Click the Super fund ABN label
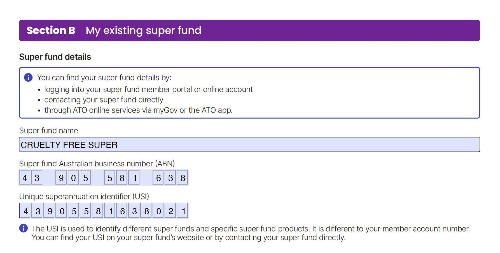This screenshot has width=500, height=253. (x=97, y=164)
